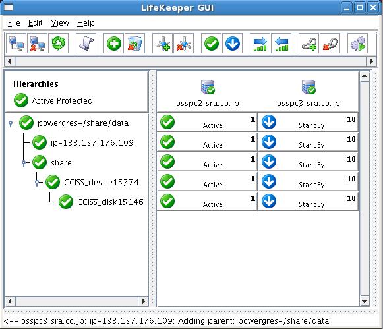Click Active icon in CCISS_device15374 row
This screenshot has height=329, width=383.
click(x=167, y=181)
